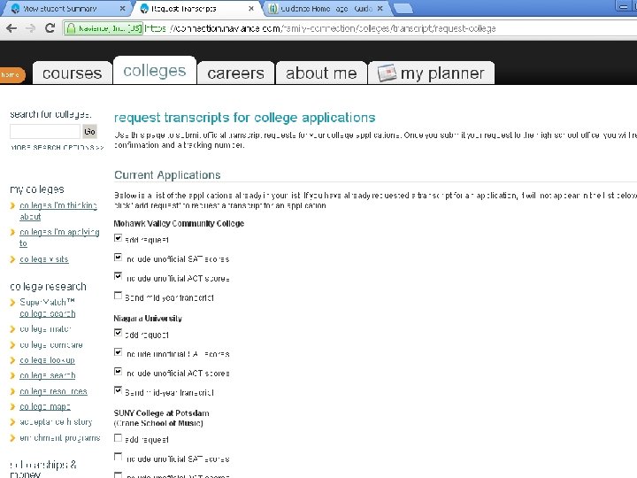The width and height of the screenshot is (637, 478).
Task: Check unofficial SAT scores for SUNY Potsdam
Action: pyautogui.click(x=118, y=457)
